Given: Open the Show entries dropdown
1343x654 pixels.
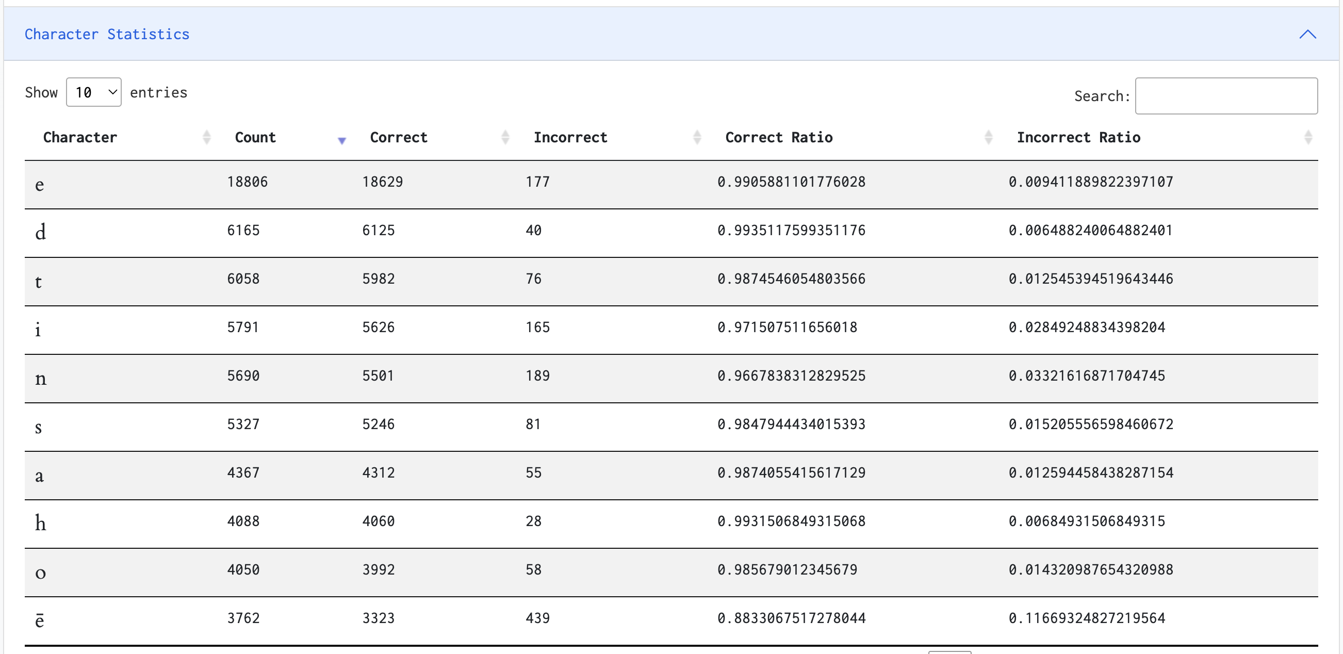Looking at the screenshot, I should pyautogui.click(x=94, y=92).
